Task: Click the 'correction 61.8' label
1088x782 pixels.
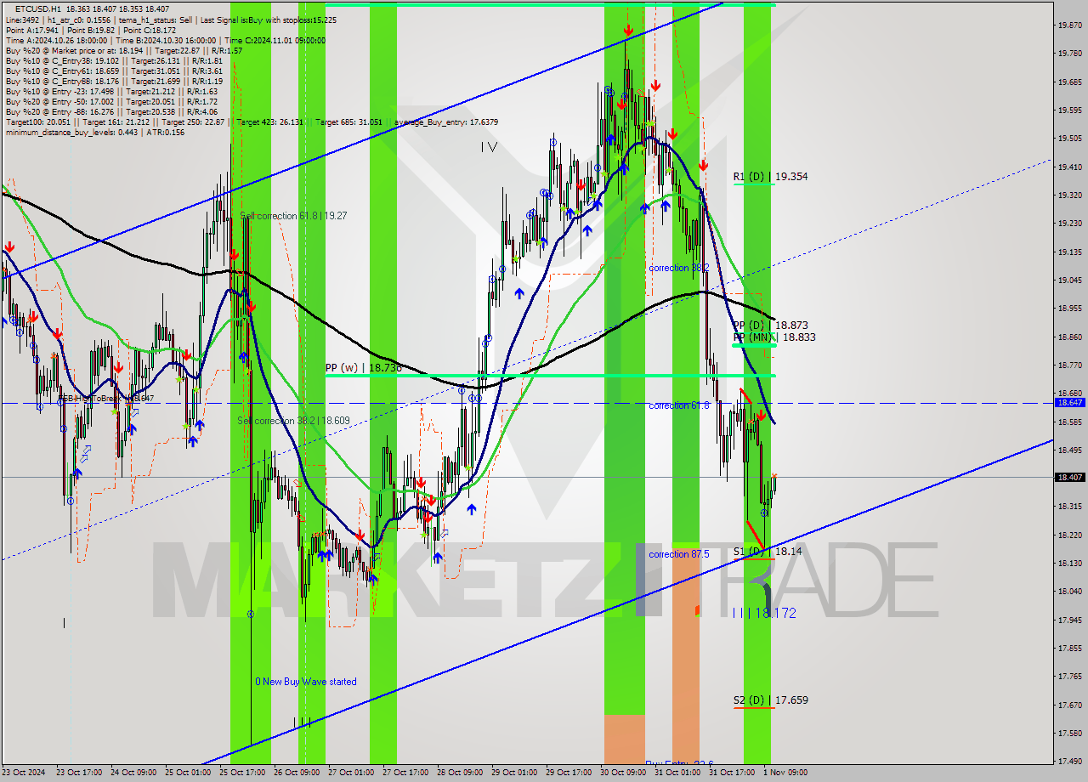Action: pos(678,405)
